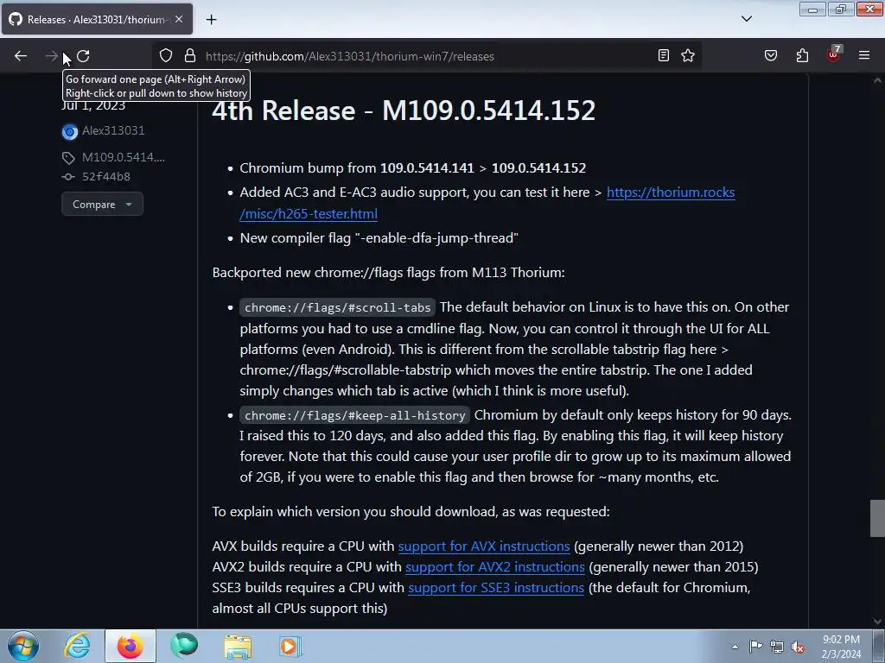Click the Jul 1, 2023 release date
The image size is (885, 663).
click(x=93, y=106)
